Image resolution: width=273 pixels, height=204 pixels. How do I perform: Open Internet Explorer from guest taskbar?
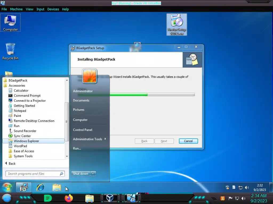click(x=40, y=187)
